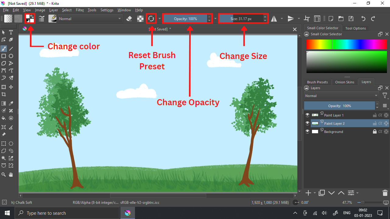Choose the Rectangular Selection tool
Screen dimensions: 390x219
click(x=4, y=144)
